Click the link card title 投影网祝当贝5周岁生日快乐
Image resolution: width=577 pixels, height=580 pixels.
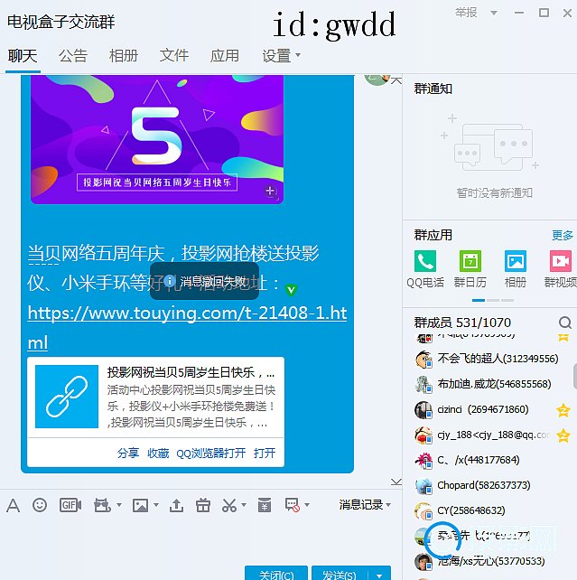[191, 372]
